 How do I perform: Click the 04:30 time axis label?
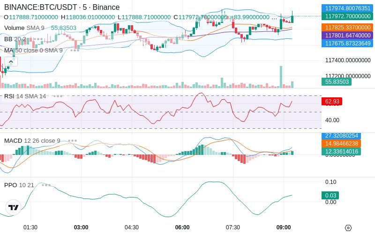point(132,227)
